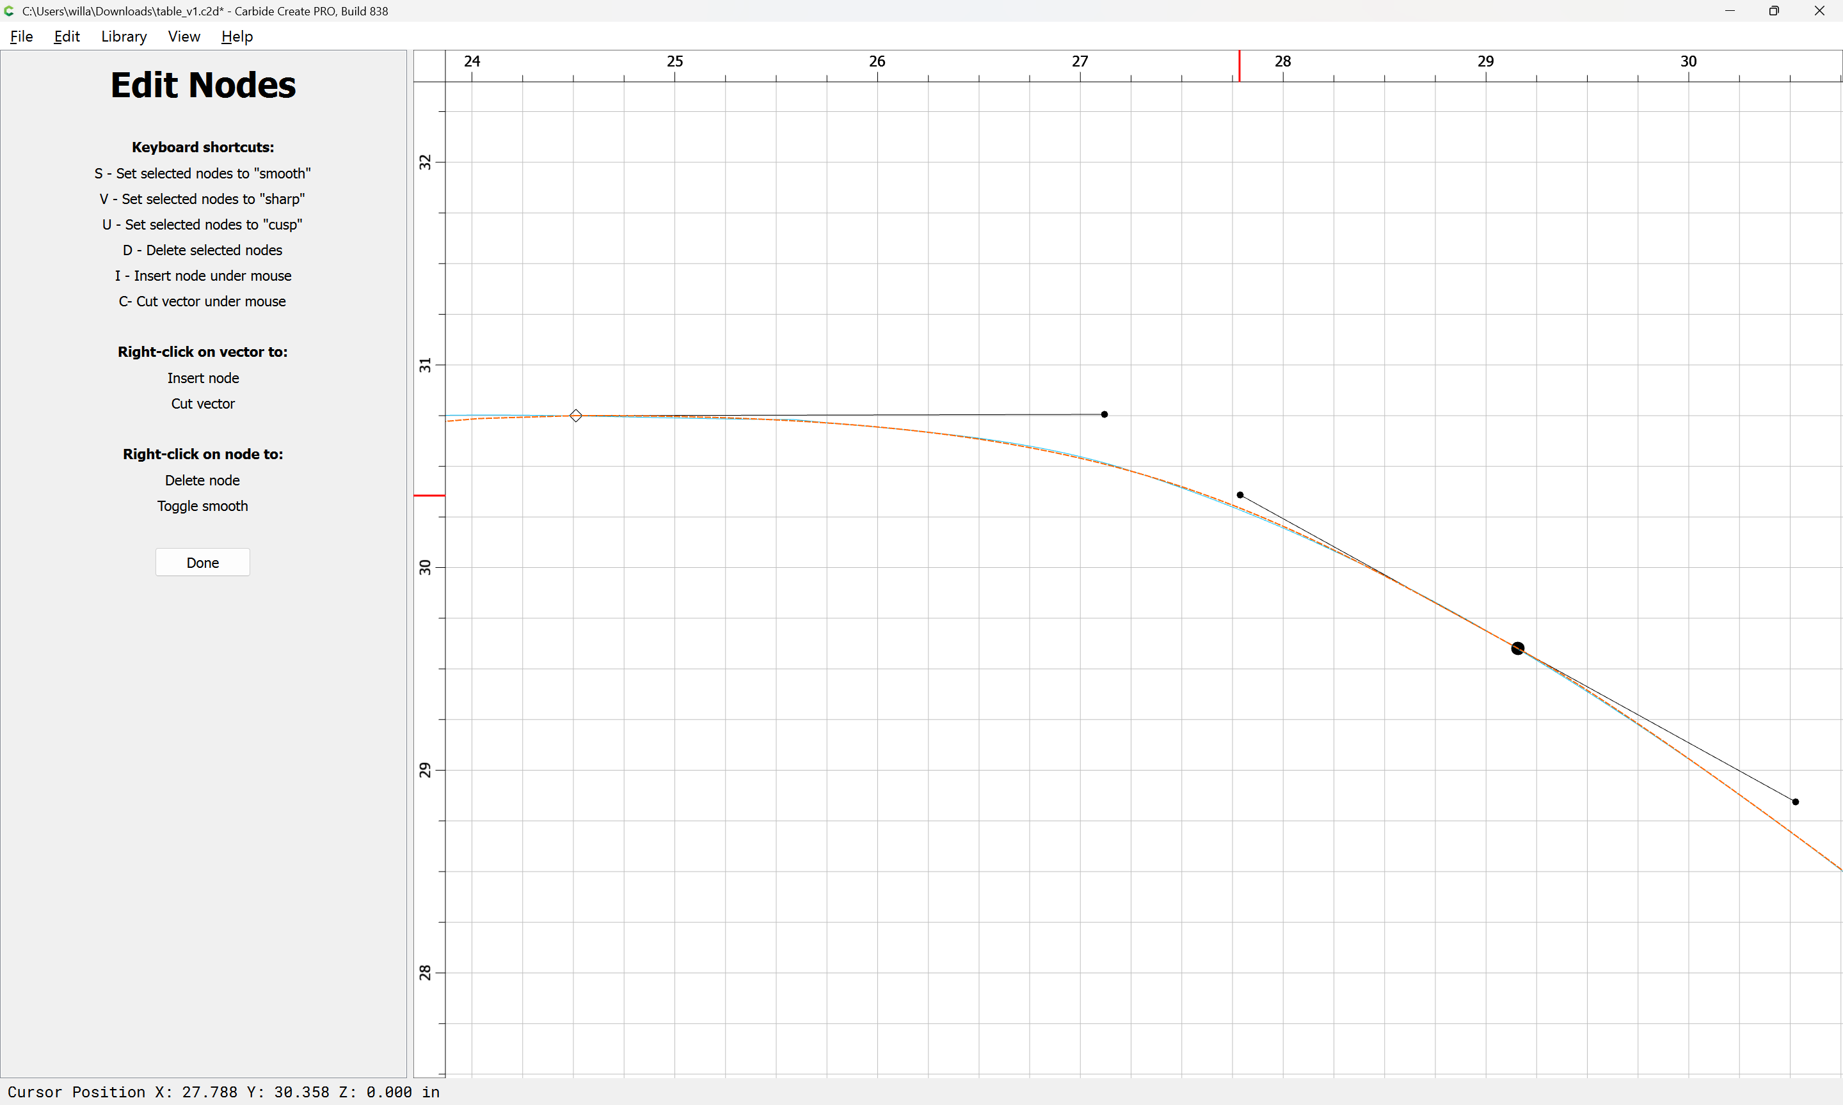Click the 28 label on the horizontal ruler
Image resolution: width=1843 pixels, height=1105 pixels.
[x=1282, y=61]
